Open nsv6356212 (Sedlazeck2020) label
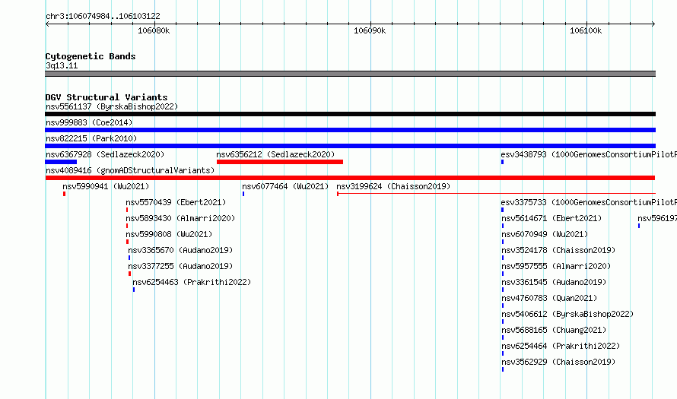The image size is (677, 399). (x=275, y=154)
